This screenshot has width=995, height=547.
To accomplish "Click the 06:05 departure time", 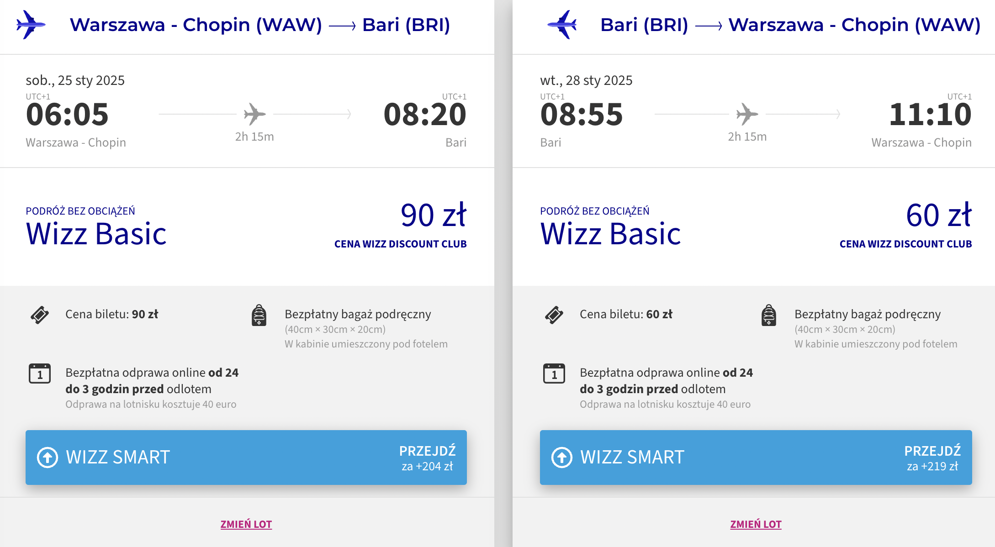I will coord(67,114).
